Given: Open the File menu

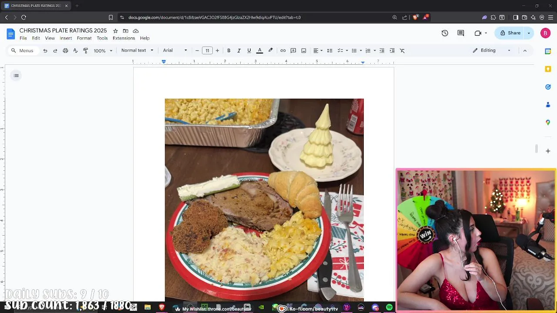Looking at the screenshot, I should [x=23, y=38].
